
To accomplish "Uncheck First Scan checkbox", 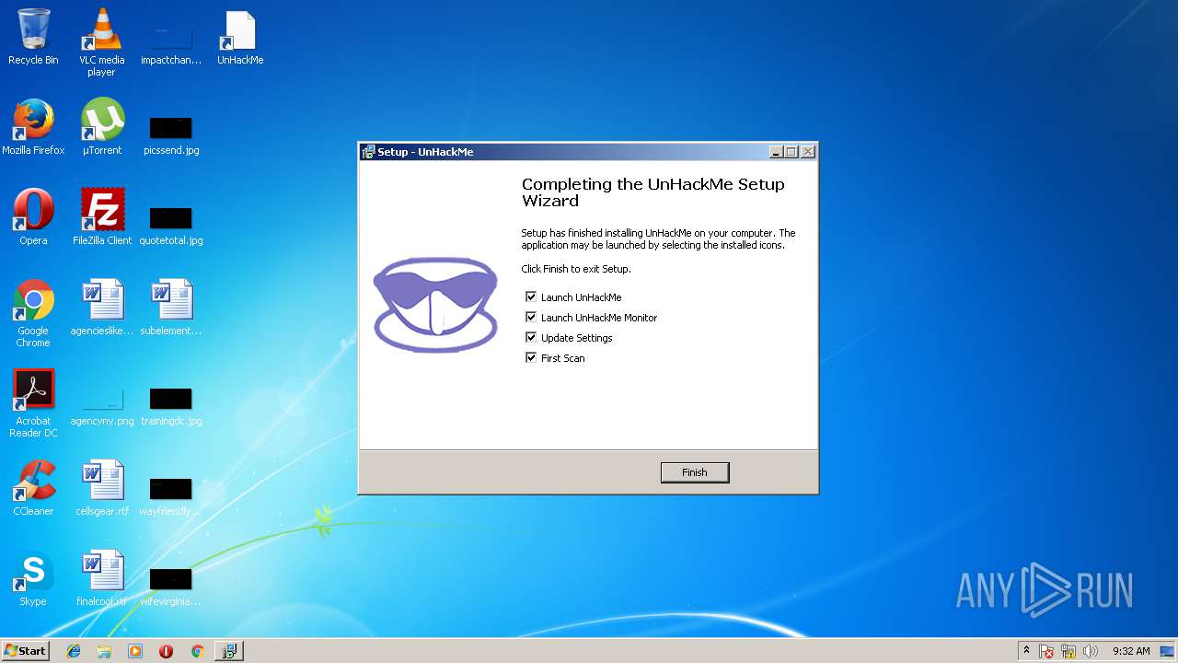I will tap(531, 358).
